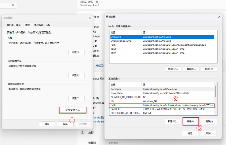Click the search magnifier icon in Settings
Viewport: 226px width, 145px height.
point(13,5)
